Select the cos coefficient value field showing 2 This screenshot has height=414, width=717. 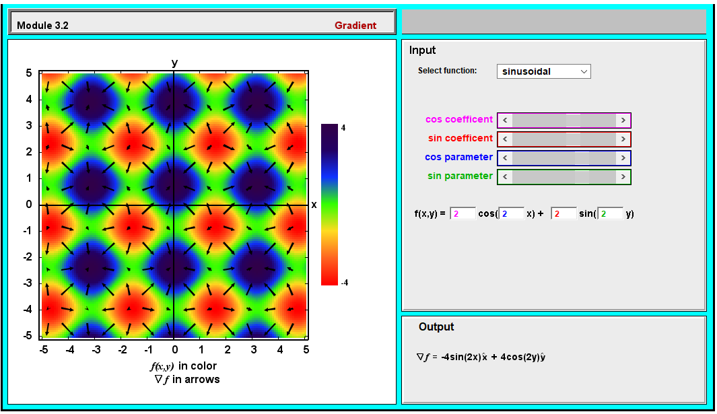[462, 213]
